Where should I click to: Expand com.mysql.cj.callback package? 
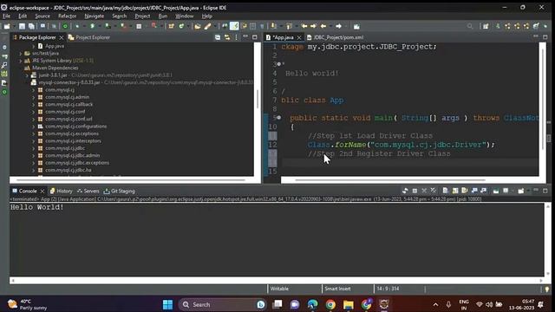click(x=34, y=104)
